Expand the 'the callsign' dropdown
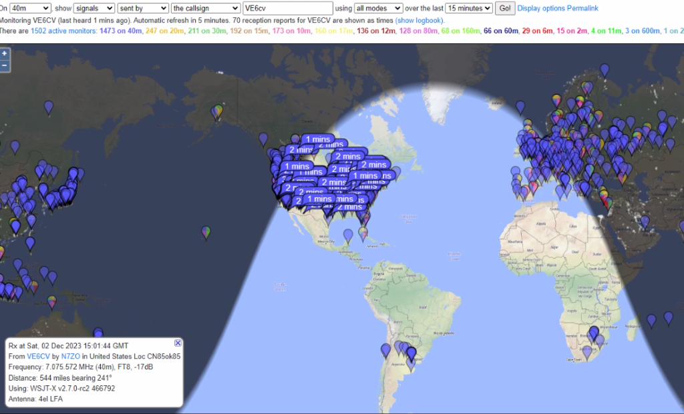The width and height of the screenshot is (684, 414). (206, 8)
